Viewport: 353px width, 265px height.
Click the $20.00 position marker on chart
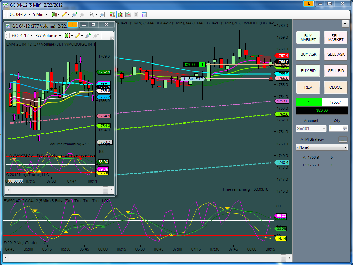(194, 65)
